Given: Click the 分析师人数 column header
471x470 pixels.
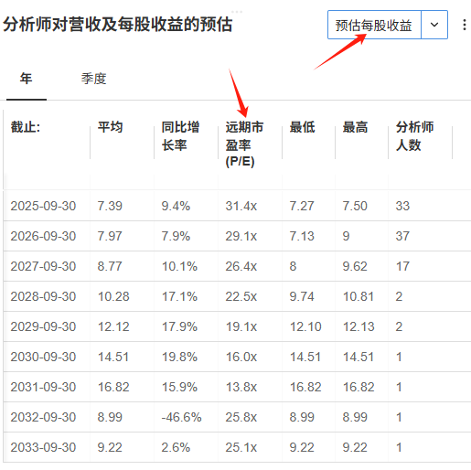Looking at the screenshot, I should (x=414, y=135).
